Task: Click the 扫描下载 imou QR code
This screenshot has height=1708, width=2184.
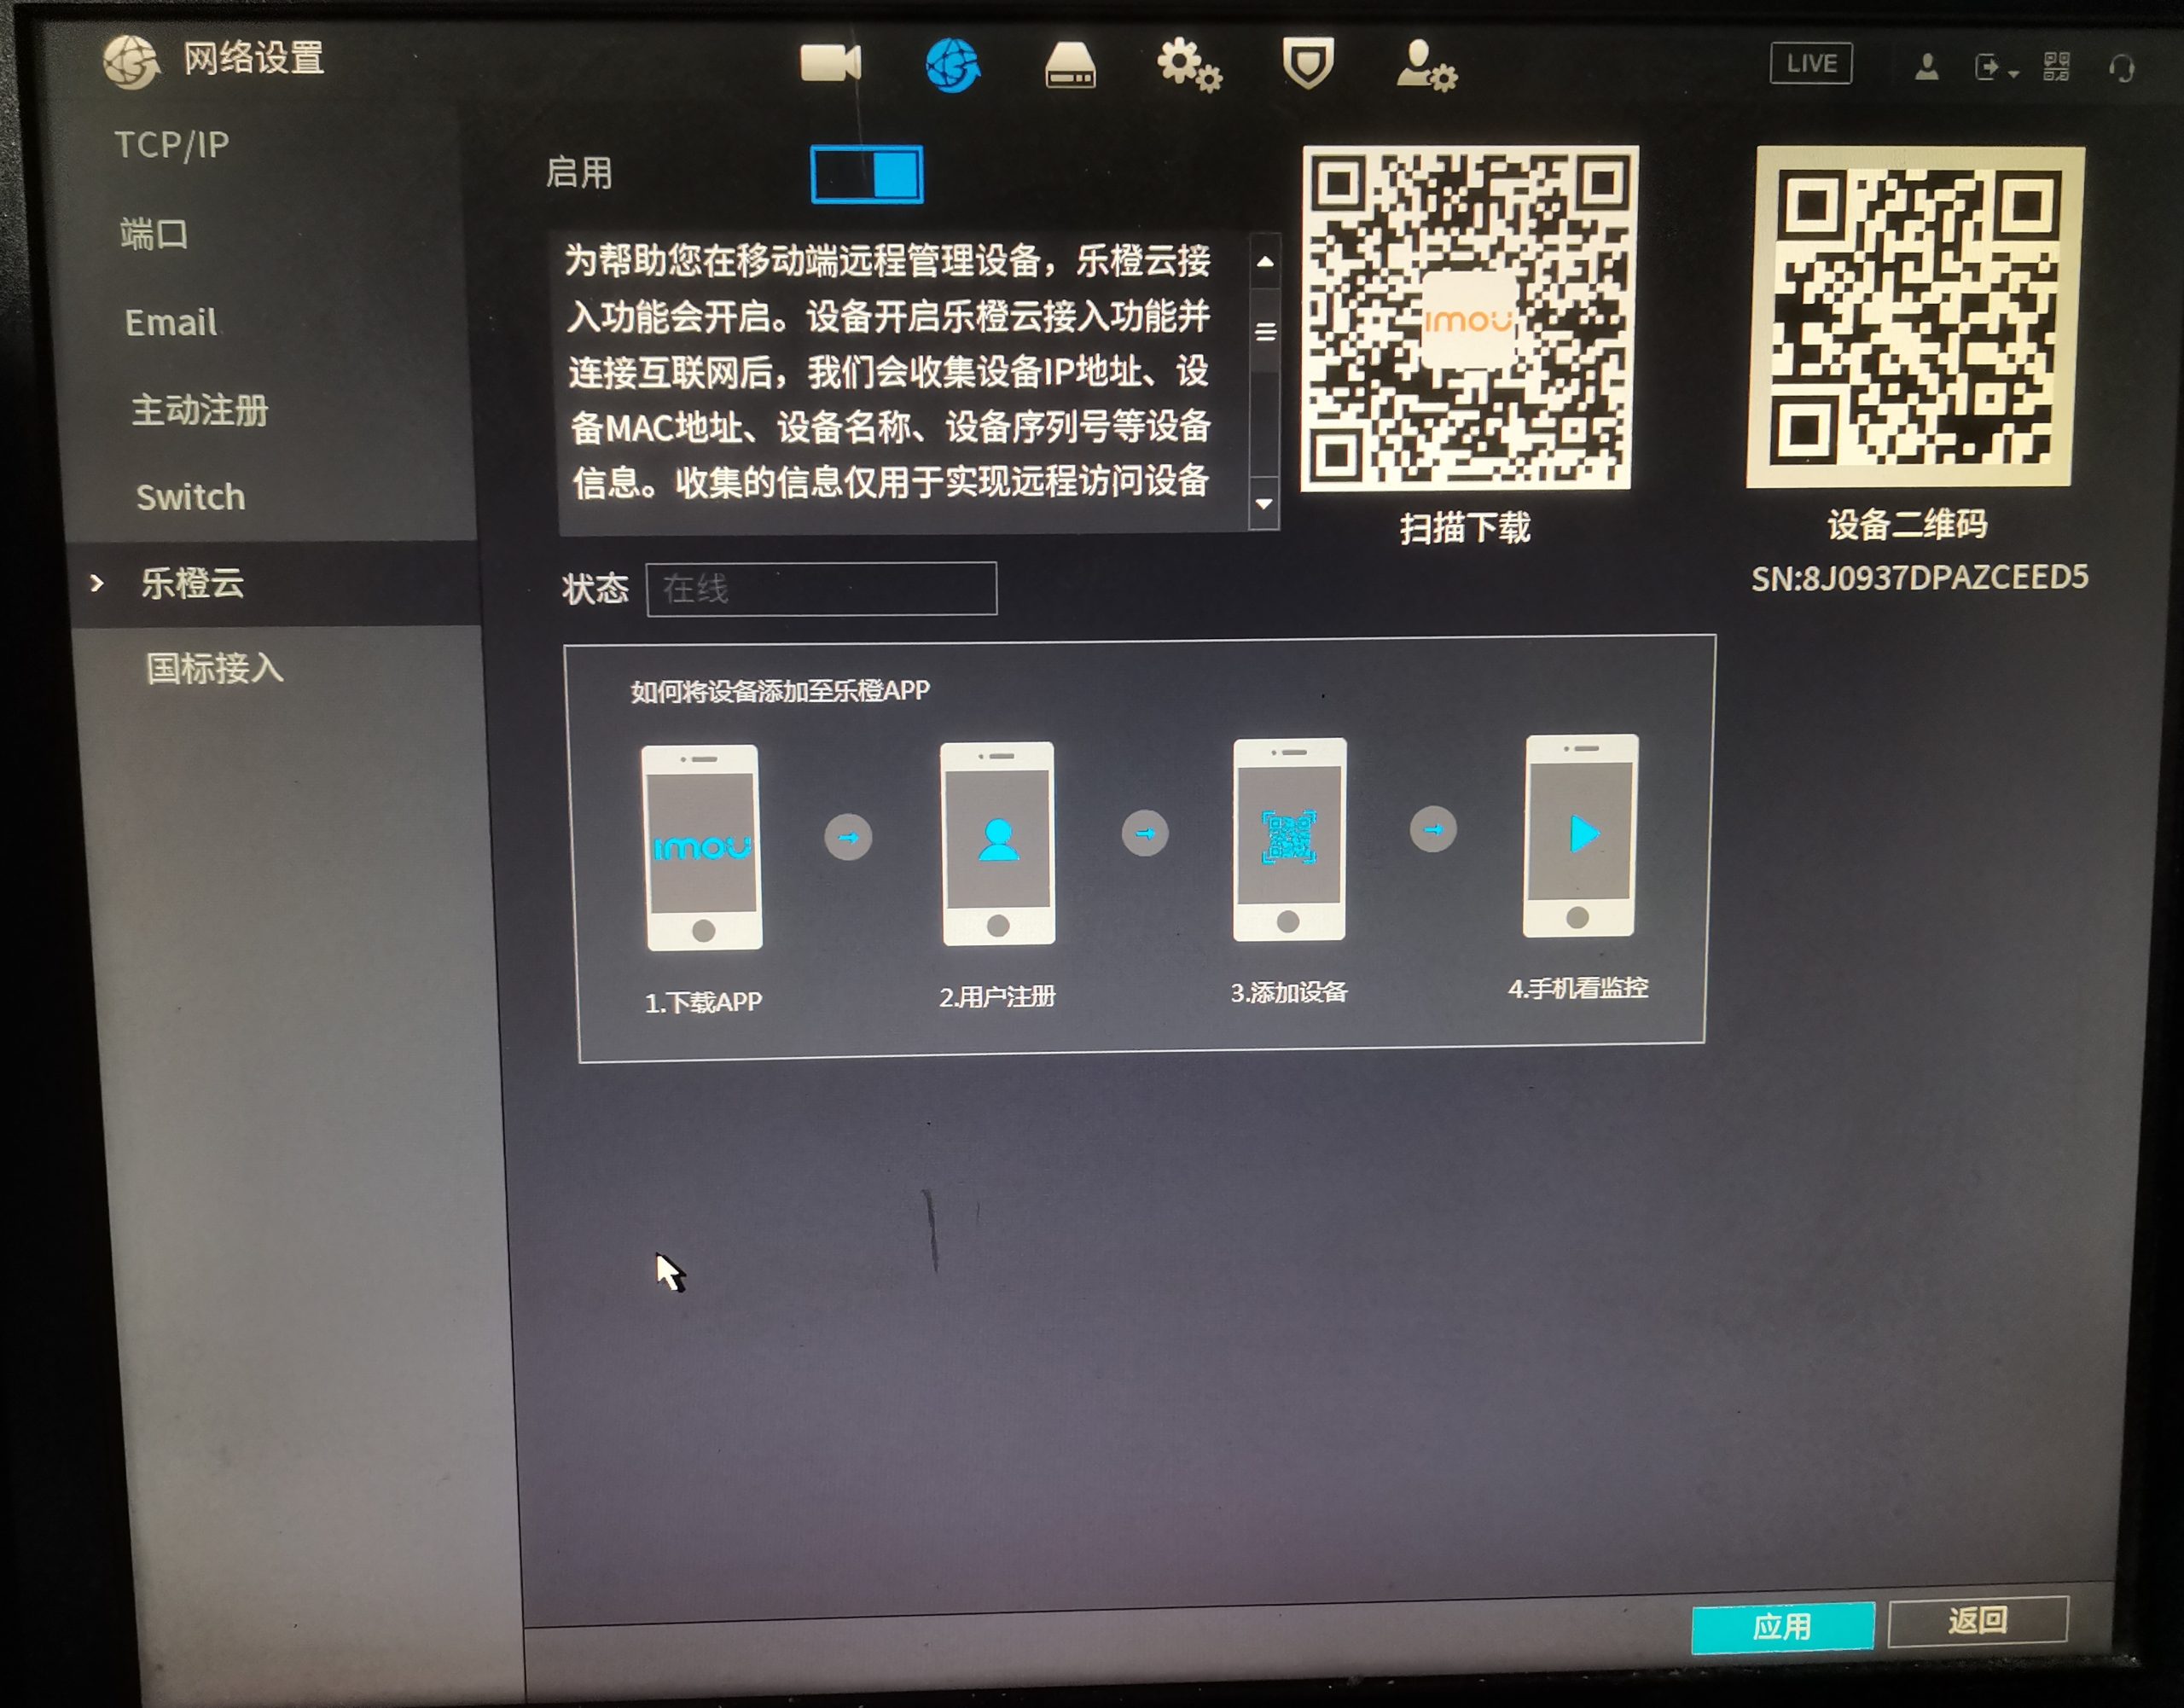Action: coord(1468,319)
